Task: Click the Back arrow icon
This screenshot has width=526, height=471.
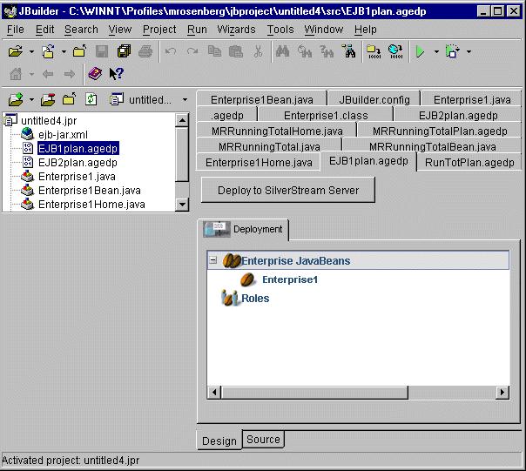Action: [48, 73]
